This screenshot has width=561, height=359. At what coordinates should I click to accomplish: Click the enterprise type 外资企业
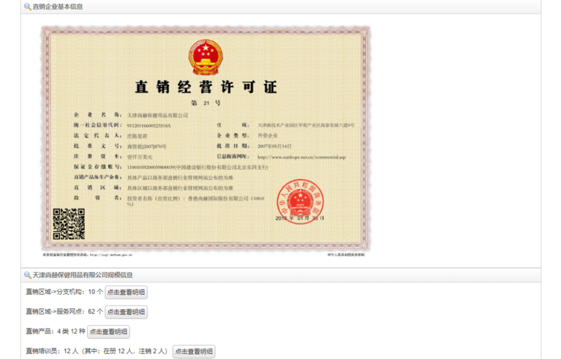coord(267,135)
